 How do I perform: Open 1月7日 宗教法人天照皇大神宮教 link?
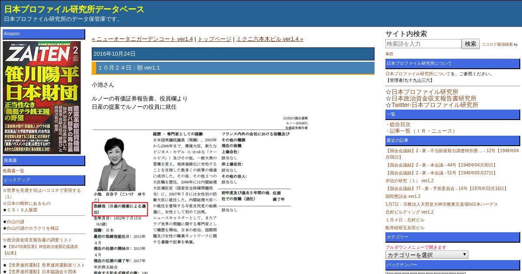[x=442, y=204]
